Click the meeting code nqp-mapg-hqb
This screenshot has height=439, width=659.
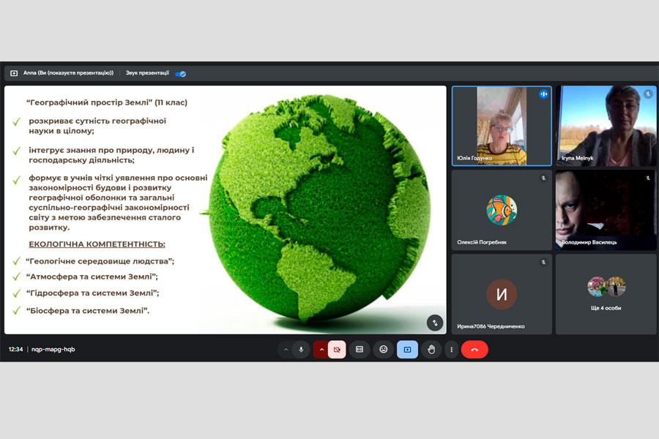pyautogui.click(x=53, y=349)
